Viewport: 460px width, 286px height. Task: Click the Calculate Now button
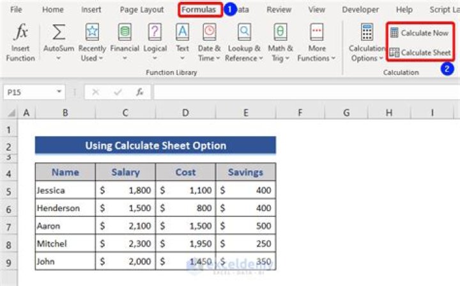[419, 33]
